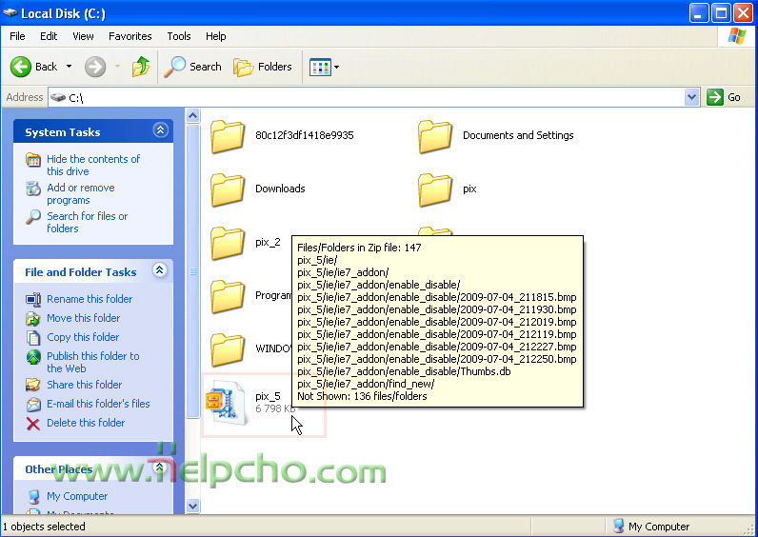
Task: Click the green Back arrow icon
Action: click(x=21, y=67)
